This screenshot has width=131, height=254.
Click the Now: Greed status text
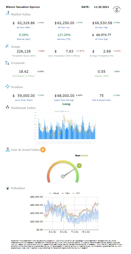(x=81, y=155)
